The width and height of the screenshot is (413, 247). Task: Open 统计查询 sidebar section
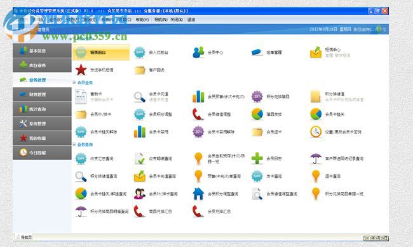42,109
